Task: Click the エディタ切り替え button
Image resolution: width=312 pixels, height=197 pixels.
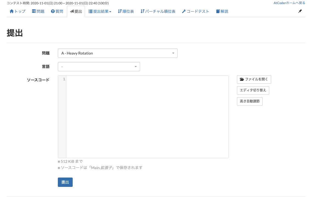Action: coord(253,90)
